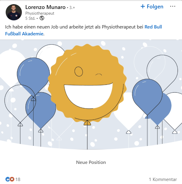The height and width of the screenshot is (184, 182).
Task: Click the thumbs-up reaction icon
Action: 7,179
